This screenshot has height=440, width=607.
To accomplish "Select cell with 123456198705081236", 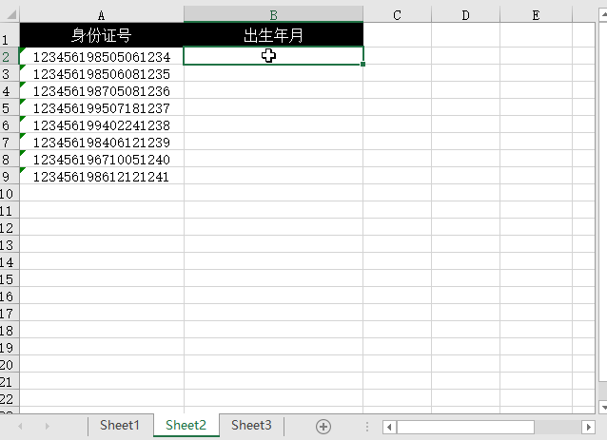I will tap(102, 90).
